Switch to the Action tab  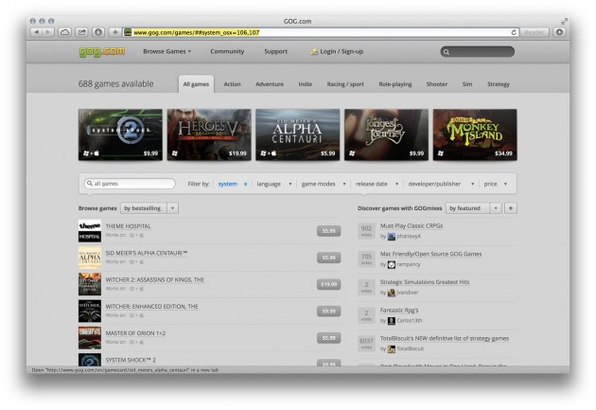coord(232,84)
